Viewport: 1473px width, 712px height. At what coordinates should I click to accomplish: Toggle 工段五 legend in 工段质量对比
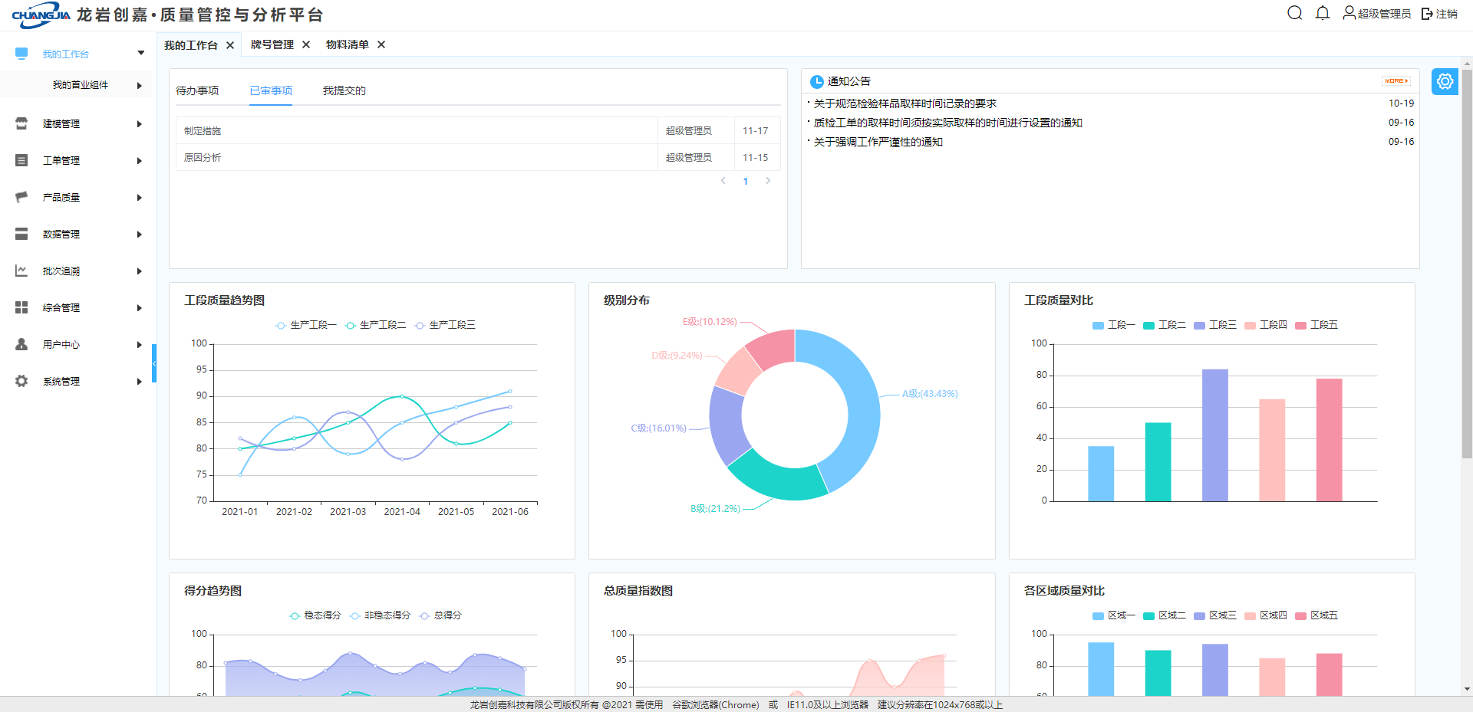click(1316, 325)
